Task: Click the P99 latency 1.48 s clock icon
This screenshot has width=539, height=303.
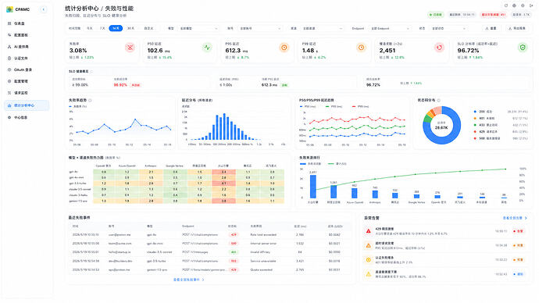Action: (361, 48)
